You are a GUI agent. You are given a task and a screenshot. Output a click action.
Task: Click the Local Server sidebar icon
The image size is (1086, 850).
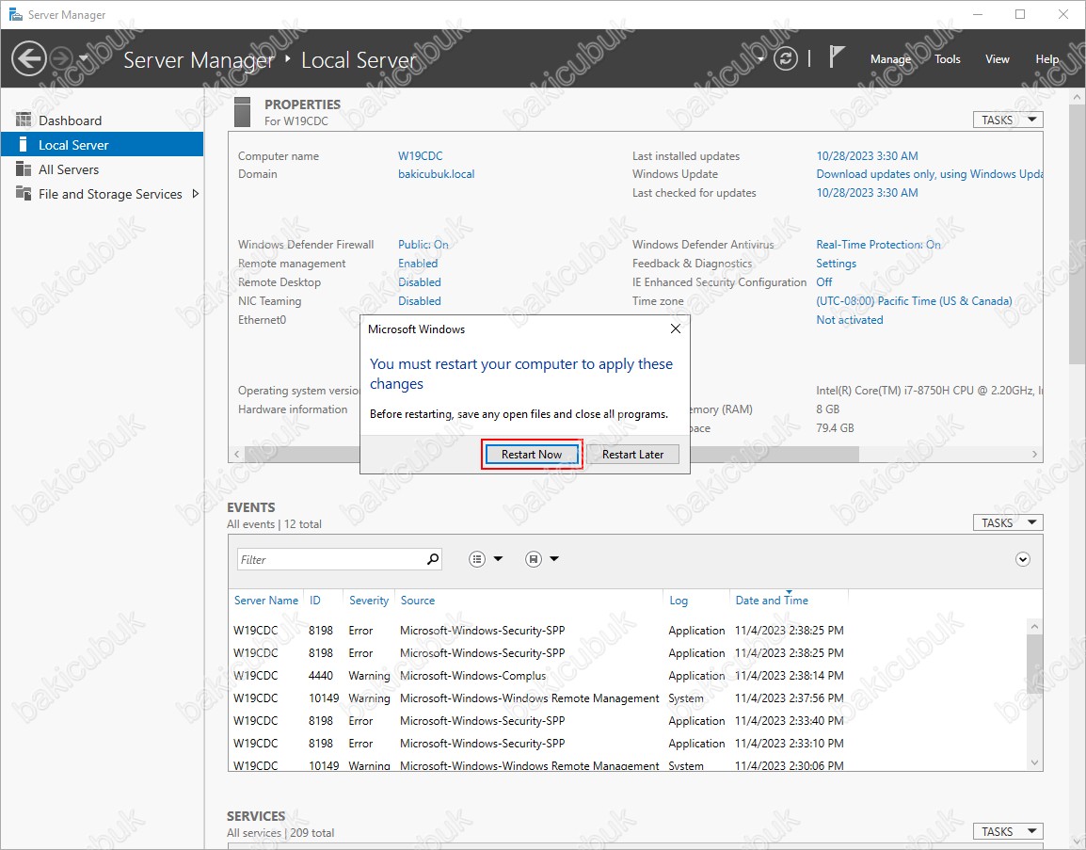coord(24,144)
